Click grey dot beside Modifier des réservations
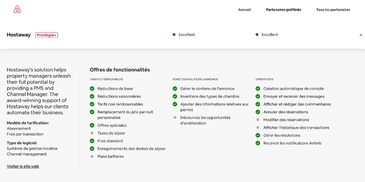The width and height of the screenshot is (365, 182). coord(258,120)
